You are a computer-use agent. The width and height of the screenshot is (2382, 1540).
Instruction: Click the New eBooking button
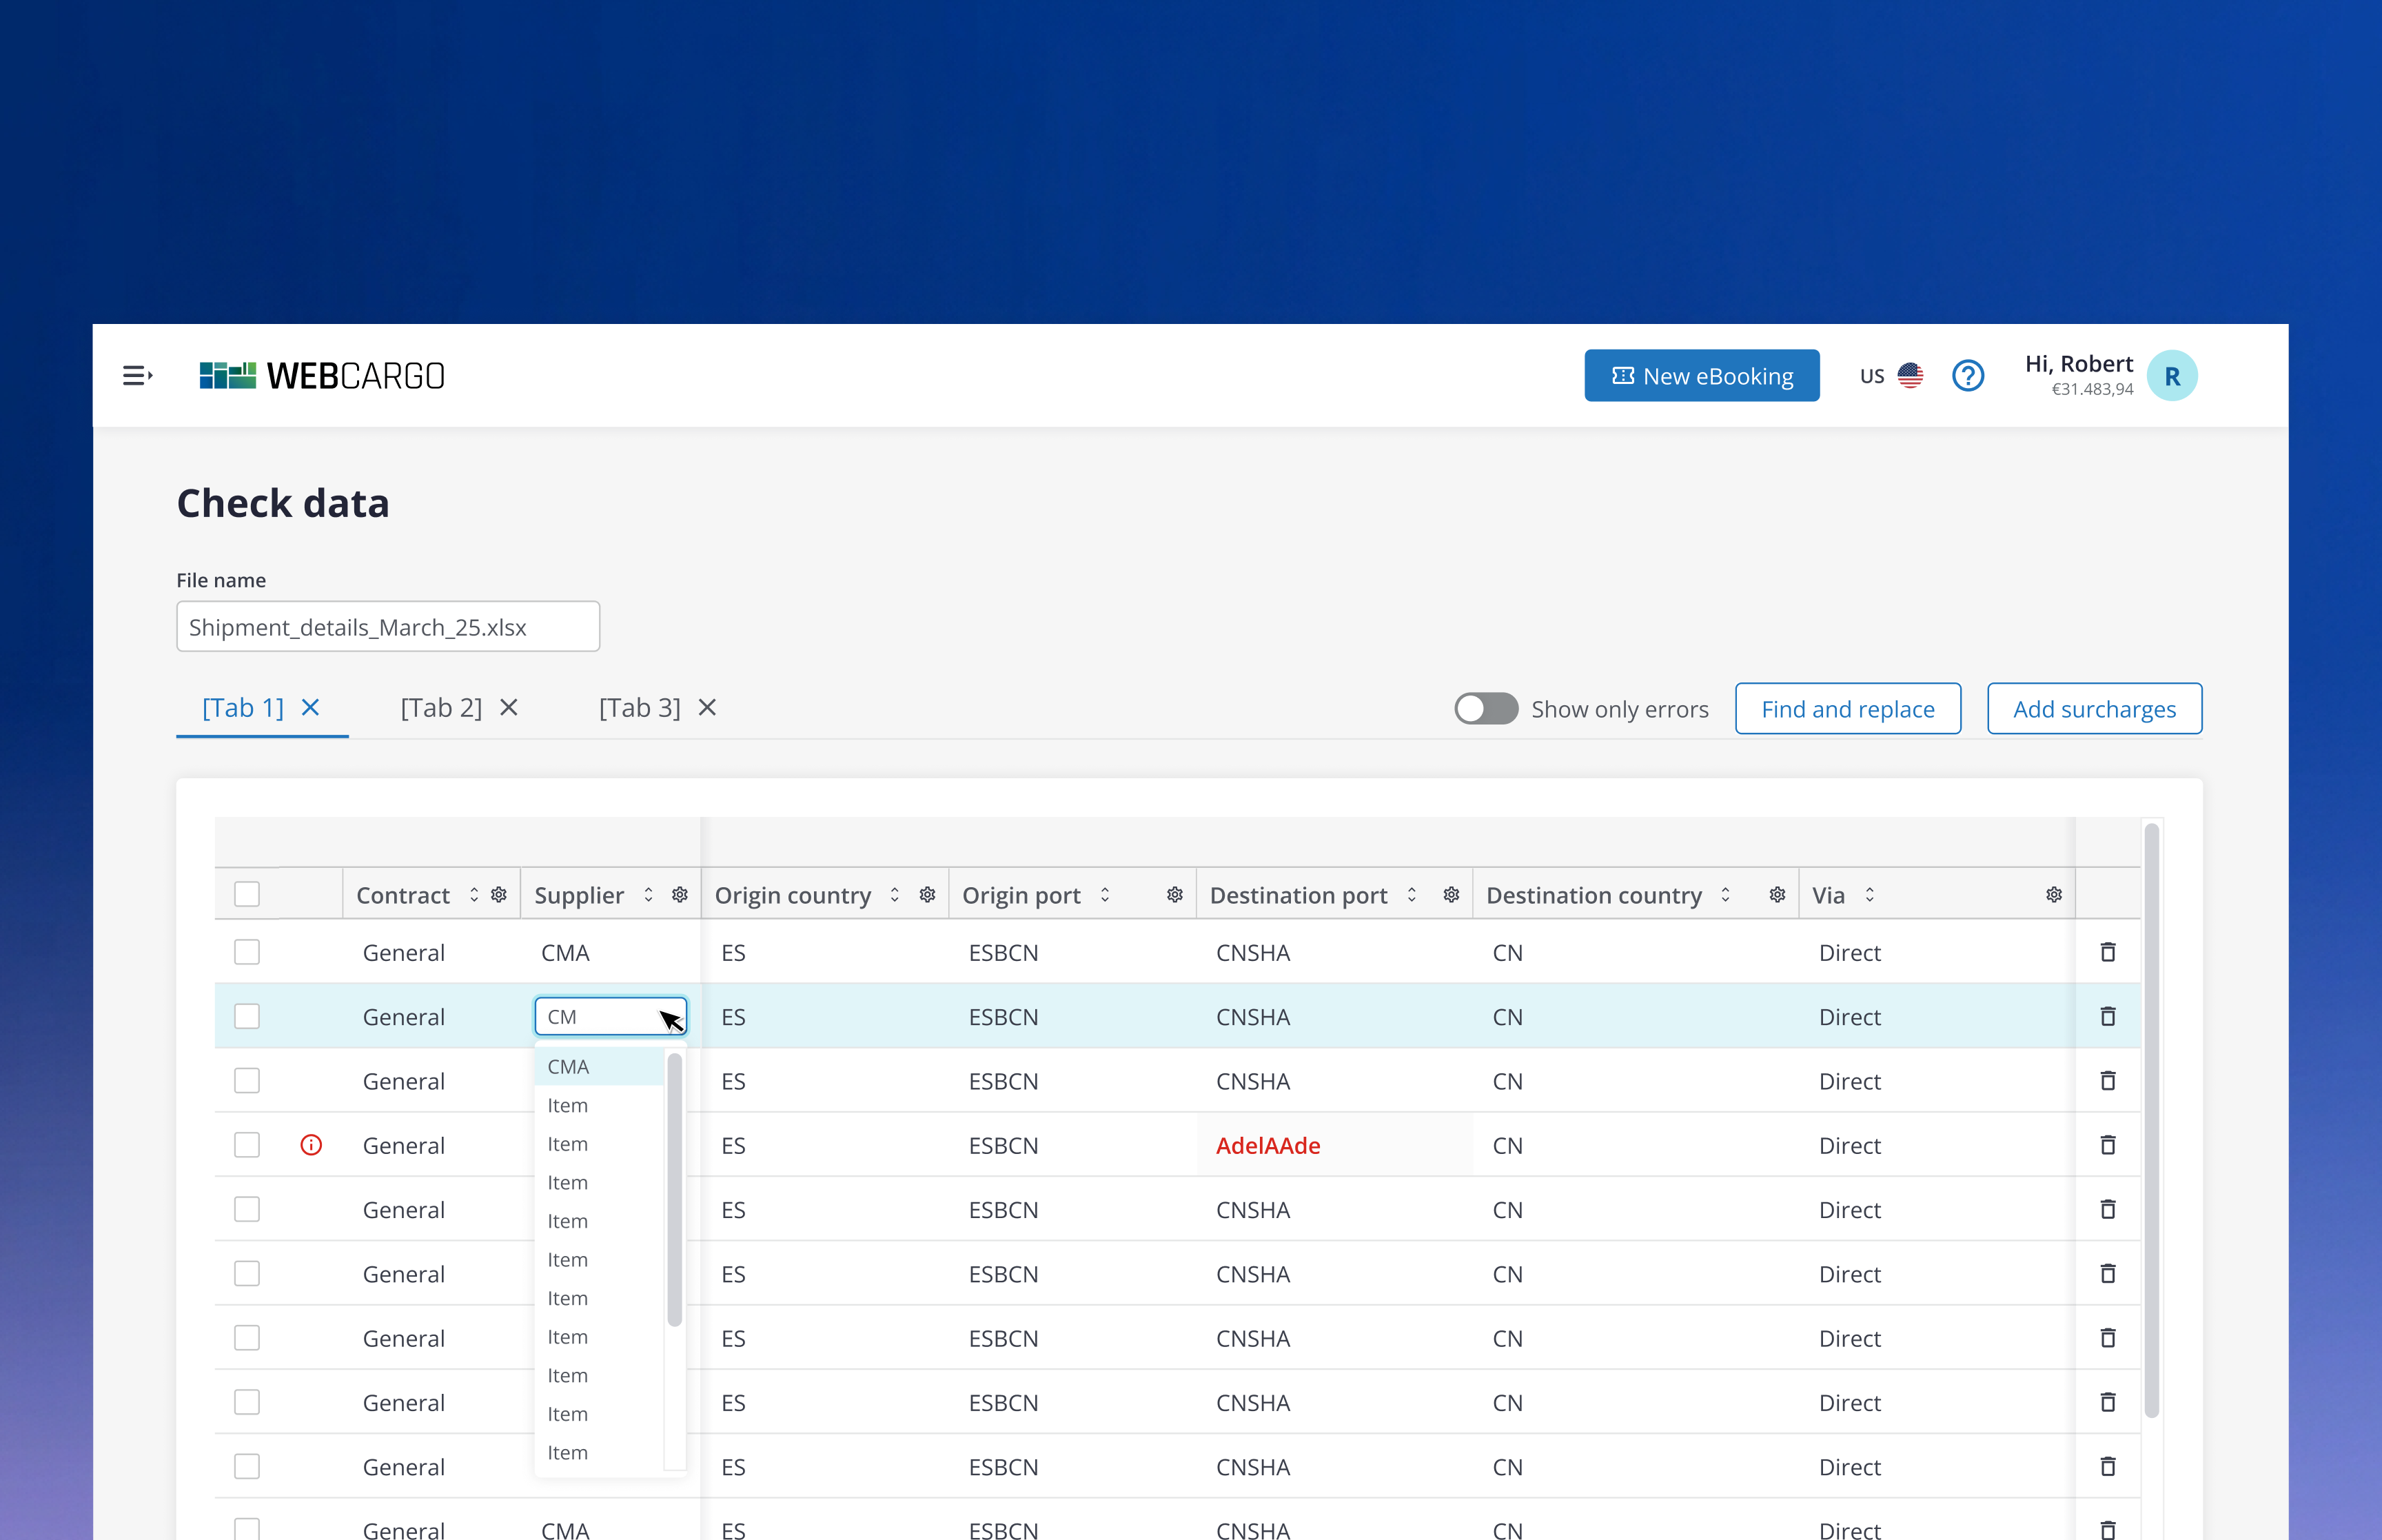click(x=1701, y=376)
